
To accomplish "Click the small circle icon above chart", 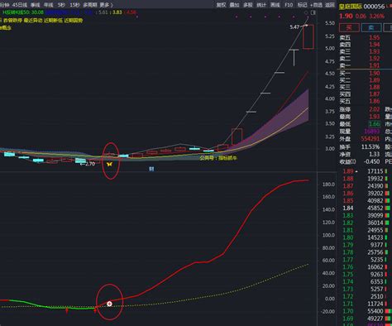I will 306,12.
